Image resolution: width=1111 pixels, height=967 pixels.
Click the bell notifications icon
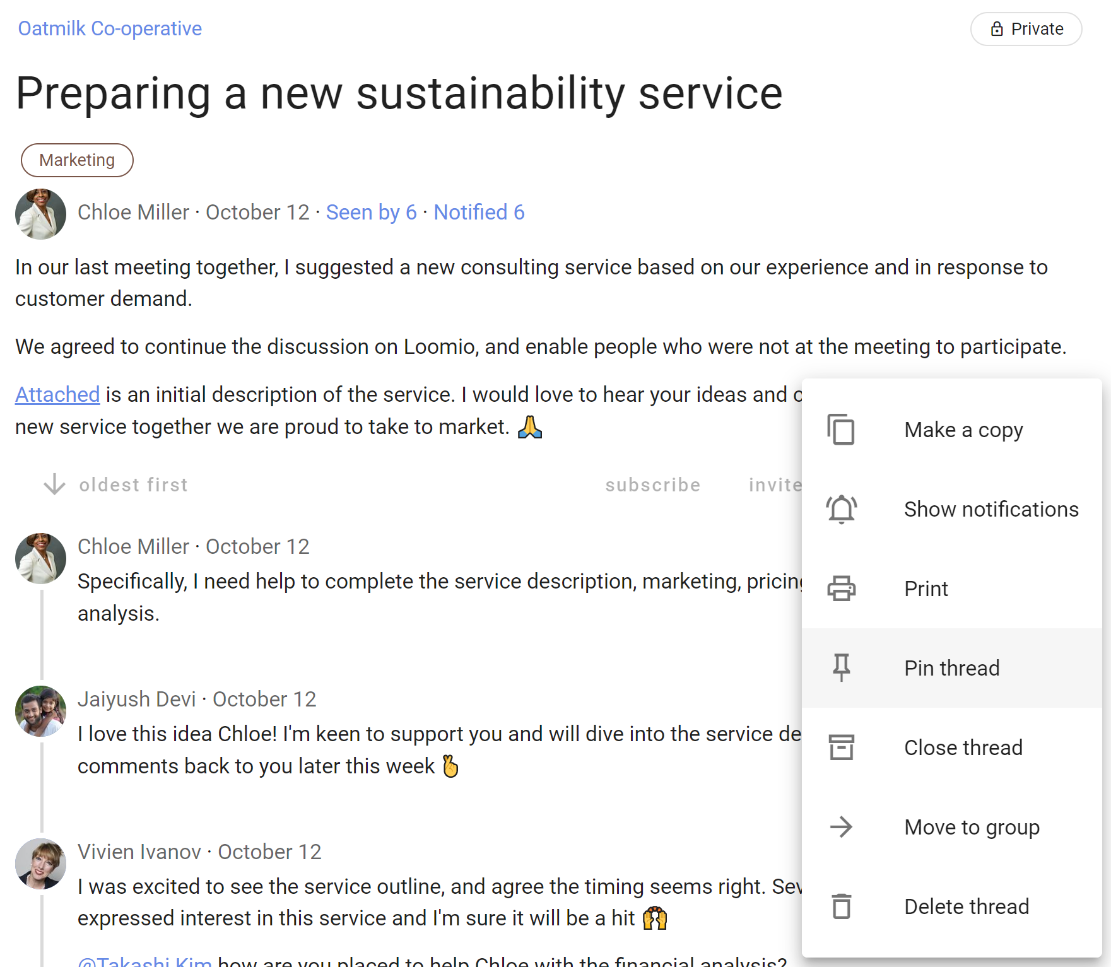[841, 509]
